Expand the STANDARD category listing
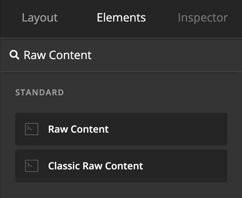This screenshot has height=198, width=242. [39, 93]
